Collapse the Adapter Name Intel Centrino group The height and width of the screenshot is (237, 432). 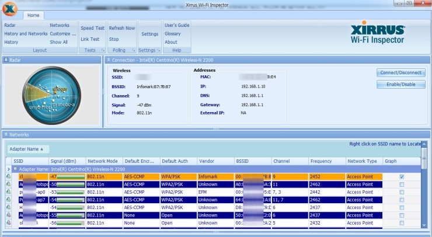[x=15, y=169]
